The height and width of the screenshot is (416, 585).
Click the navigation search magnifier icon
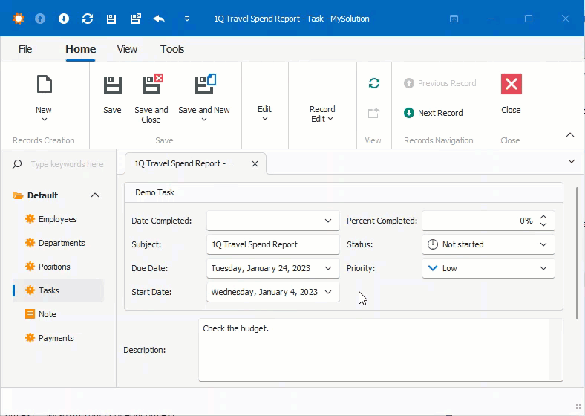coord(17,164)
